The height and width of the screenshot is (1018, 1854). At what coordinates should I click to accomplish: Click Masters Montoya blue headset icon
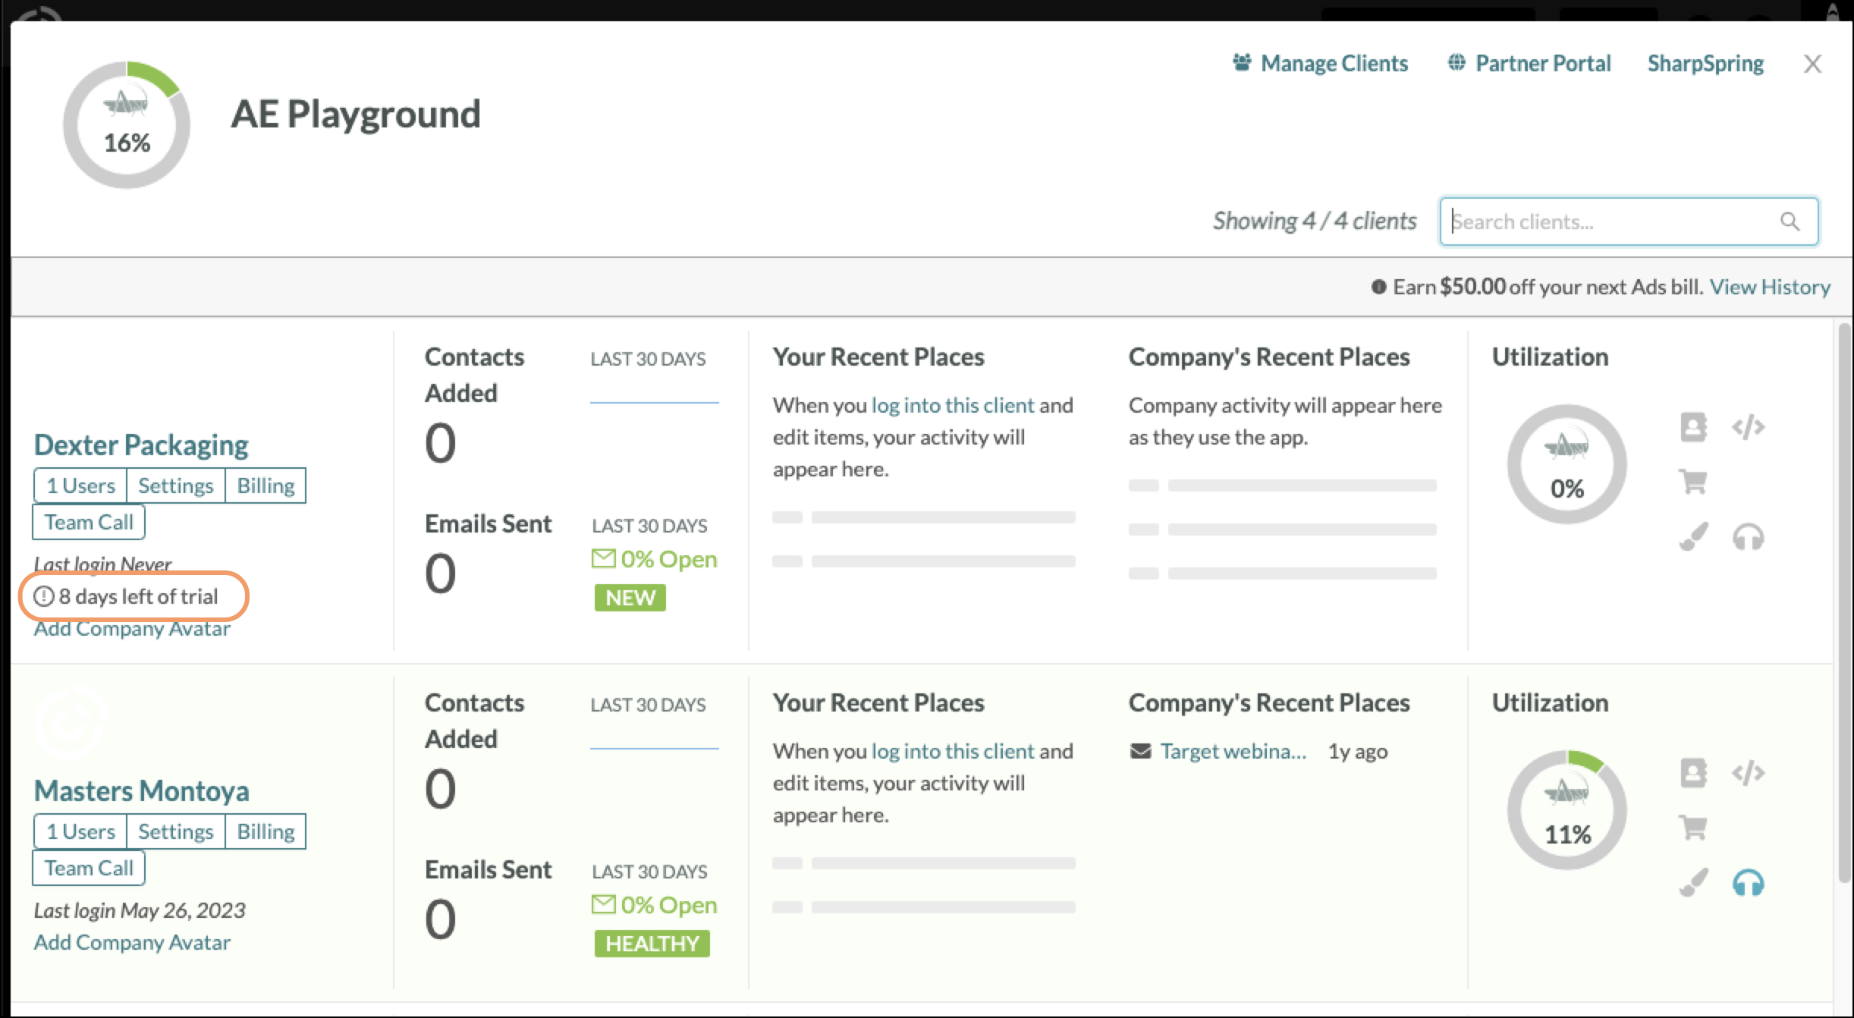pos(1748,883)
